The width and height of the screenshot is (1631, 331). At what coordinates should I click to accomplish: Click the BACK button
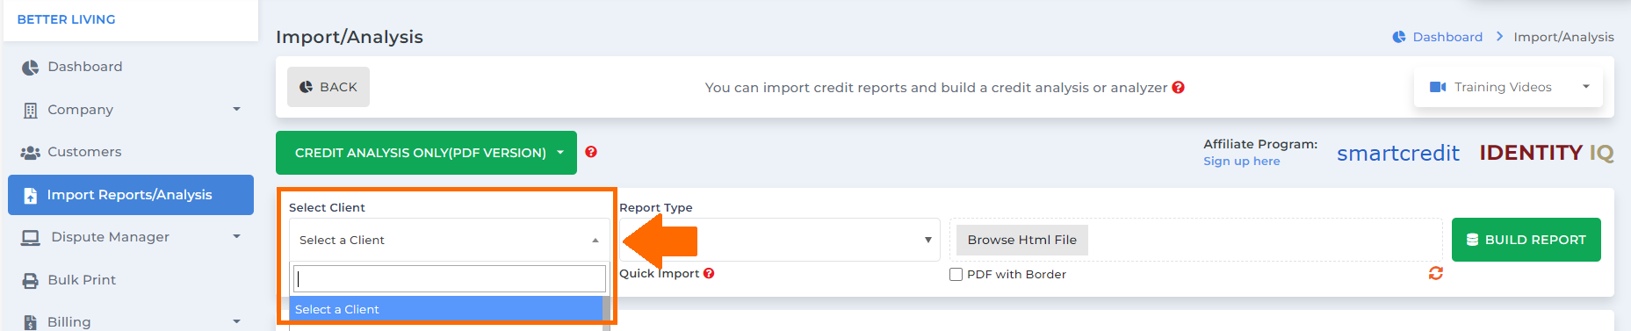tap(328, 87)
